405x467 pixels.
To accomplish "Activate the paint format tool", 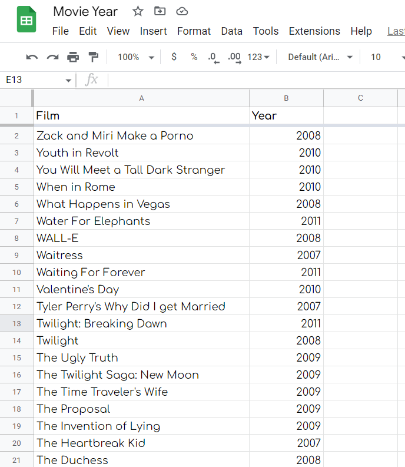I will [x=94, y=57].
